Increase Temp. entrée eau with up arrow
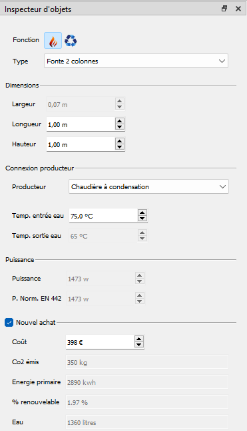Viewport: 247px width, 431px height. [142, 212]
